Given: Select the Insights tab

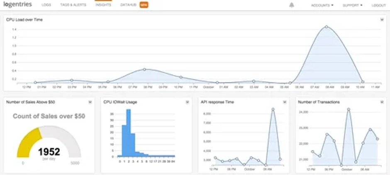Looking at the screenshot, I should [x=103, y=5].
